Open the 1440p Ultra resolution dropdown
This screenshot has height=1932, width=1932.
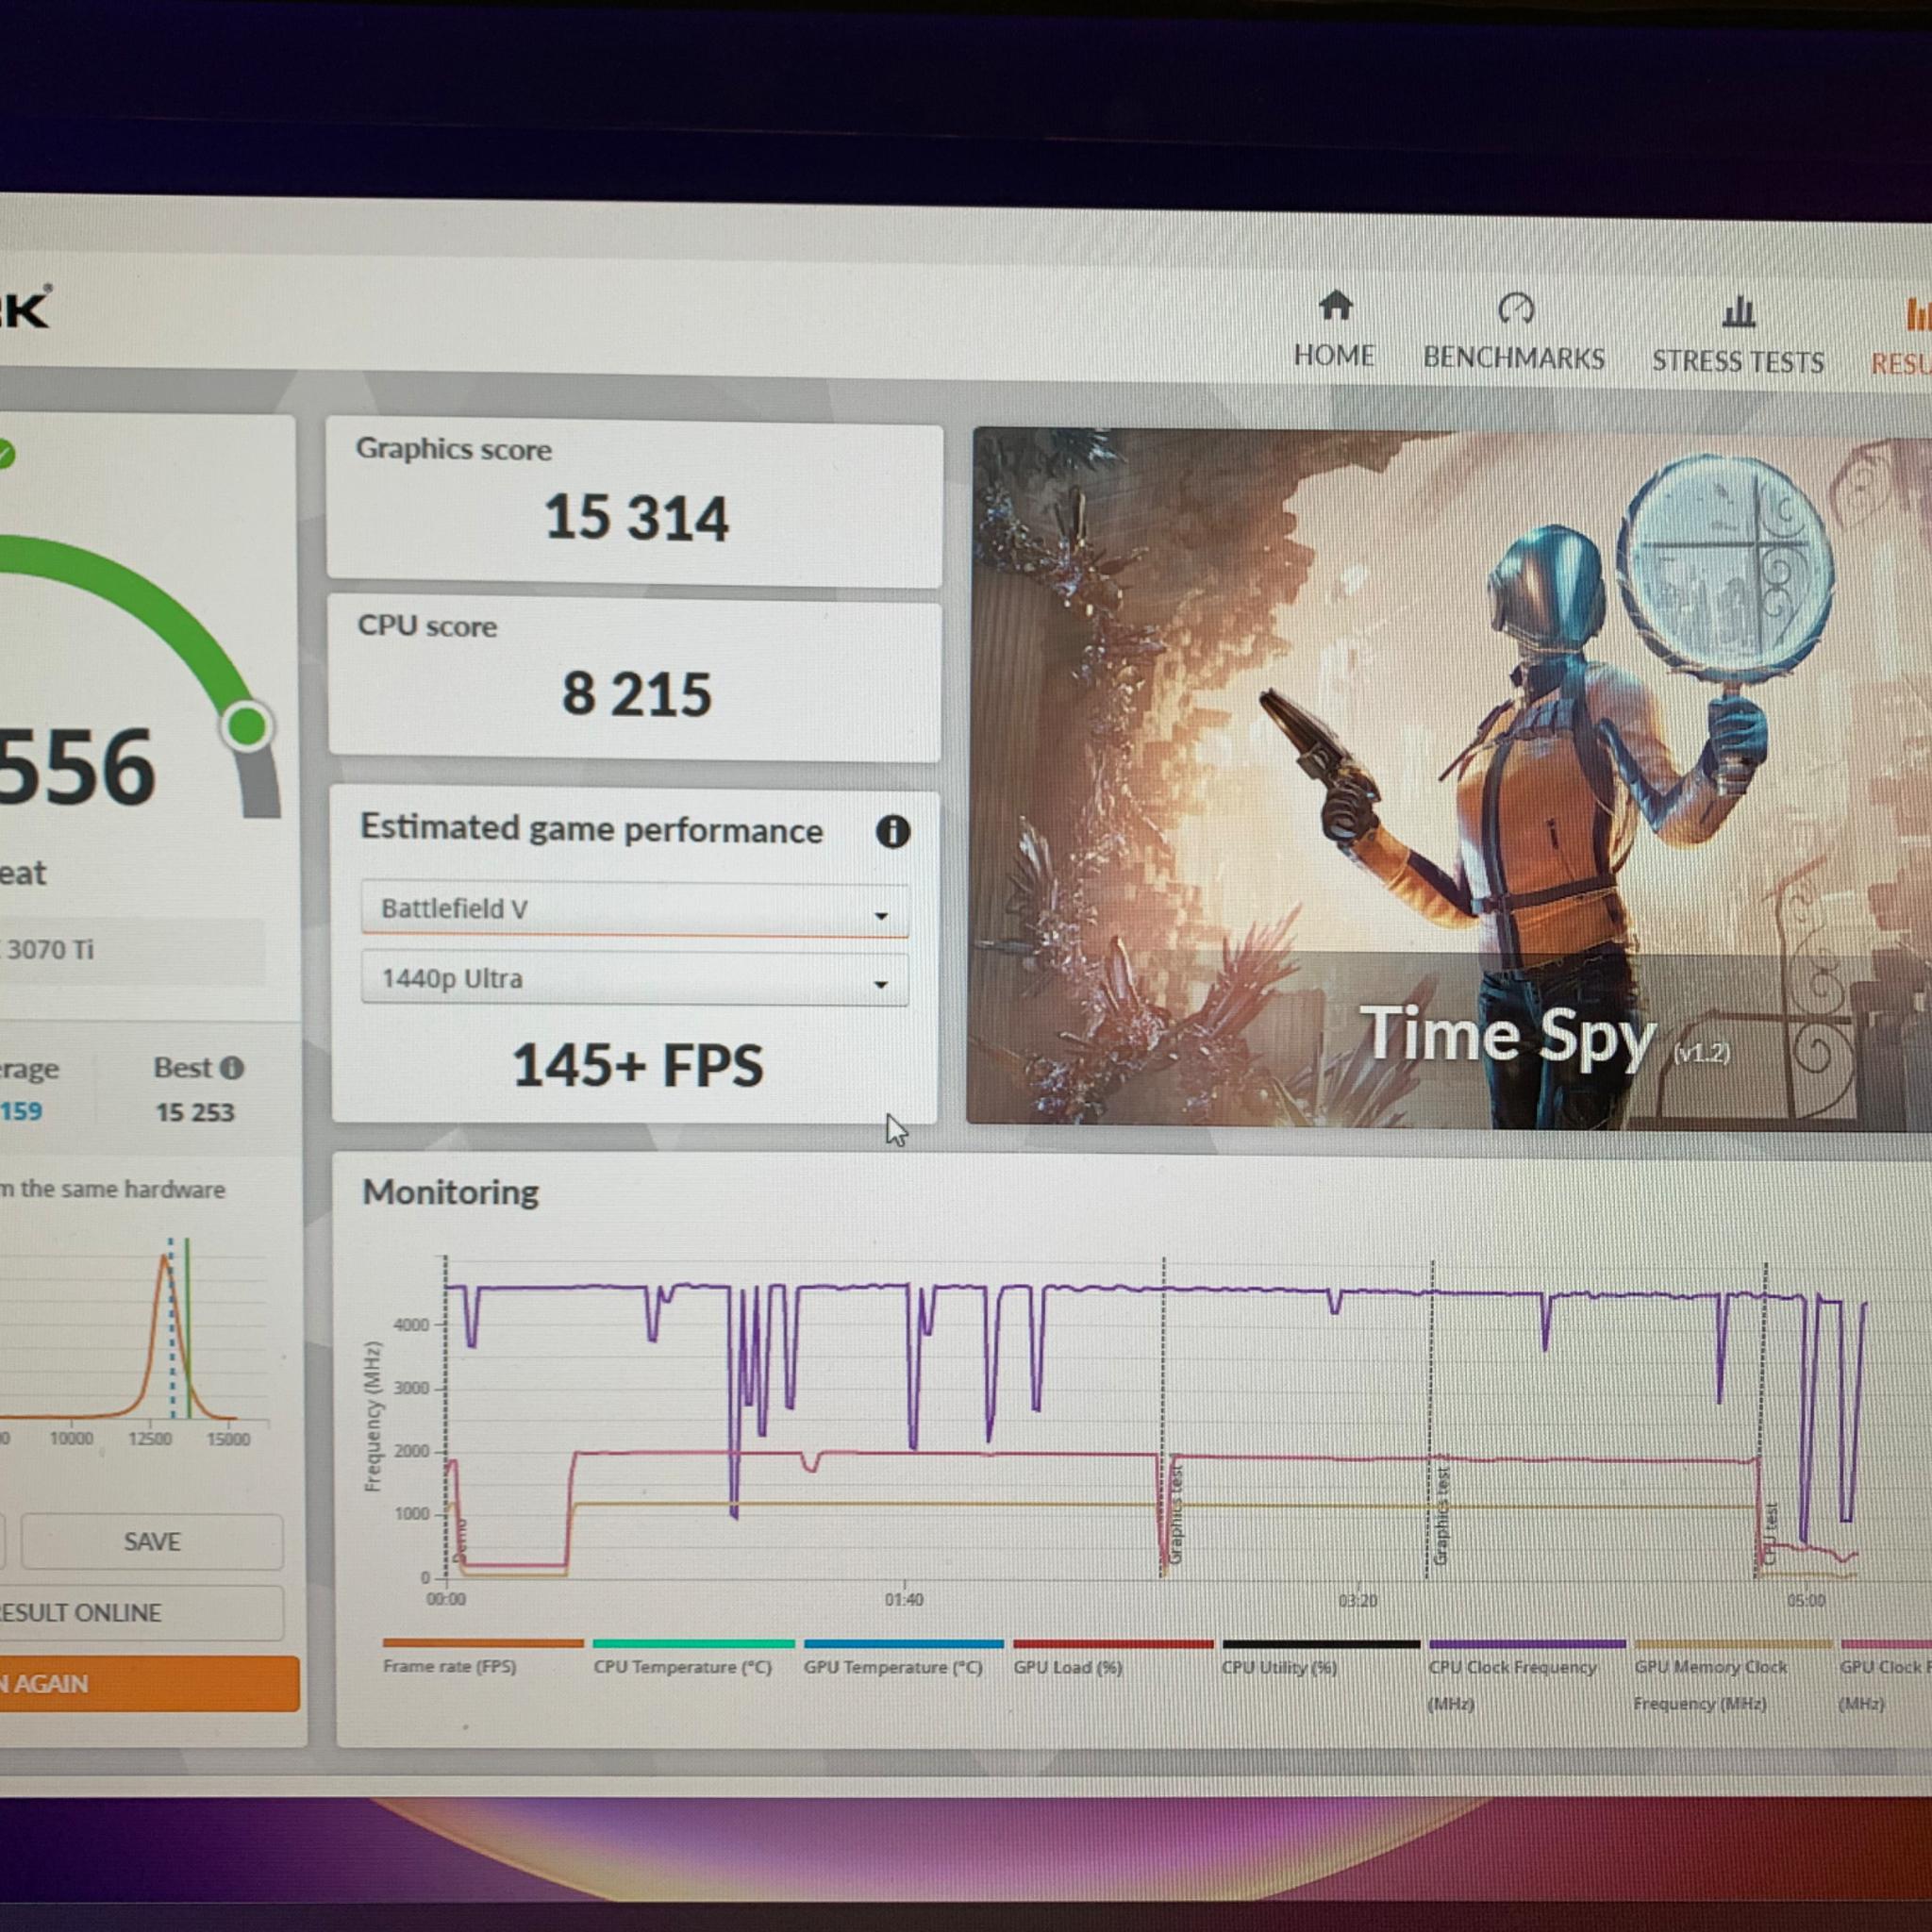634,978
